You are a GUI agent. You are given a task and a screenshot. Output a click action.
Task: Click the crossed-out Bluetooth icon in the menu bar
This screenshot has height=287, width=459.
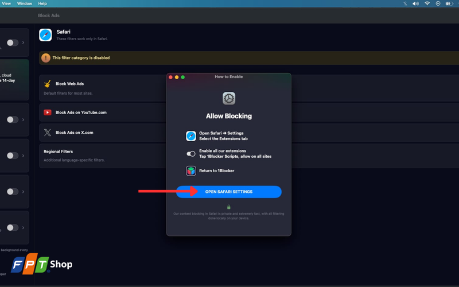point(405,3)
